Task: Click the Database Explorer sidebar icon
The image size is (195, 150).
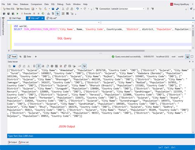Action: click(x=3, y=18)
